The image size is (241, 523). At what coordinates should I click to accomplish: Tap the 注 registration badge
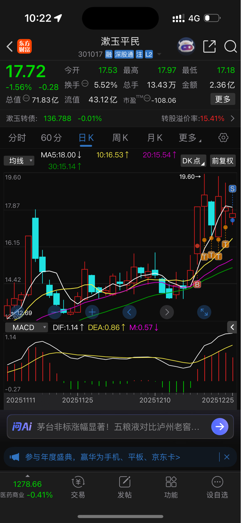[139, 54]
